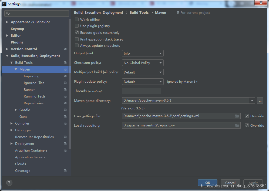Click the OK button
Screen dimensions: 269x191
(x=207, y=183)
